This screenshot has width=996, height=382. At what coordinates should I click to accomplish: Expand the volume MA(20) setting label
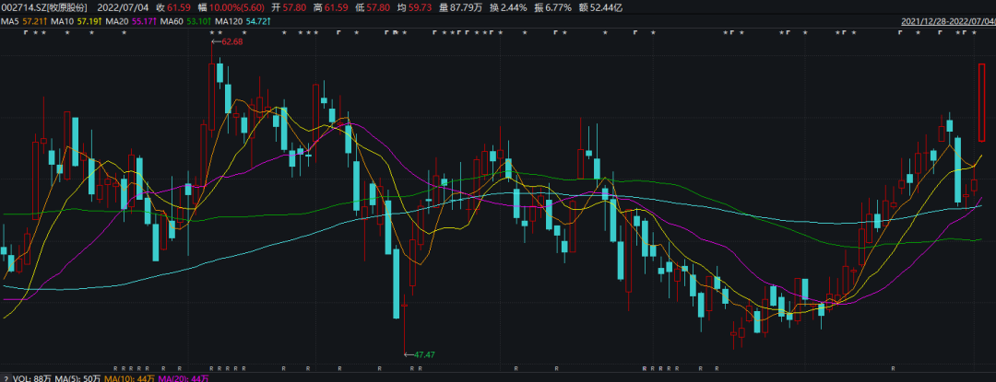[184, 376]
